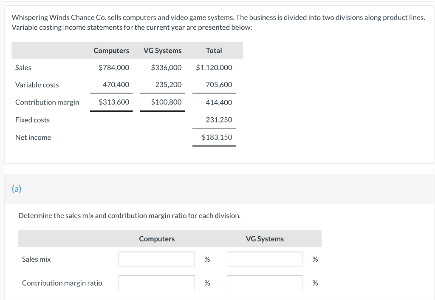Click the Whispering Winds Chance Co. problem description
This screenshot has height=300, width=435.
(x=218, y=23)
